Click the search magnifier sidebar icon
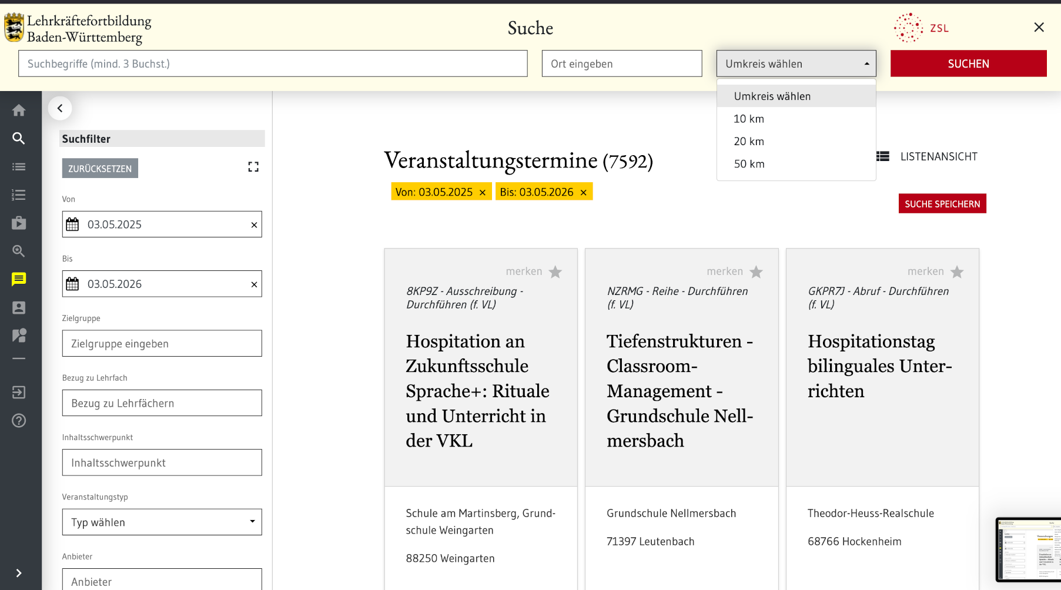This screenshot has width=1061, height=590. click(x=19, y=139)
